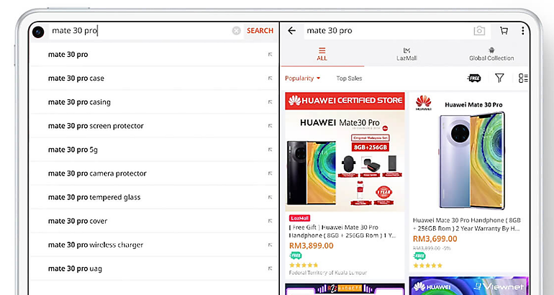Select the suggestion 'mate 30 pro screen protector'
The height and width of the screenshot is (295, 554).
(154, 126)
